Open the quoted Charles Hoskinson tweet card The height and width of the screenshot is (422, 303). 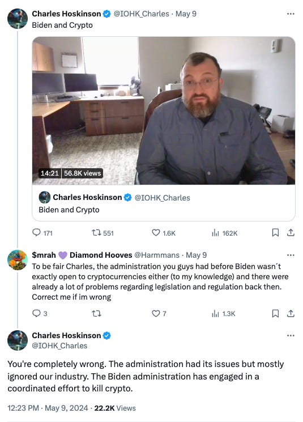pos(164,203)
